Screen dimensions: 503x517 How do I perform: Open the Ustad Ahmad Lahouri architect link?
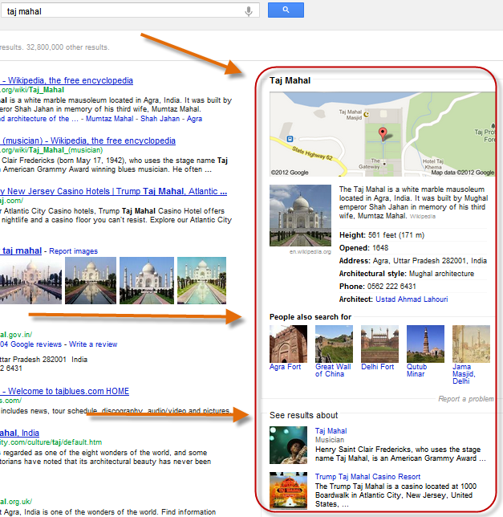pyautogui.click(x=412, y=299)
